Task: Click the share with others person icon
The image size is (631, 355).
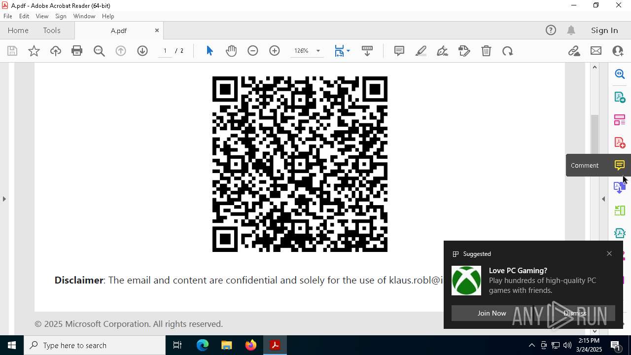Action: tap(618, 51)
